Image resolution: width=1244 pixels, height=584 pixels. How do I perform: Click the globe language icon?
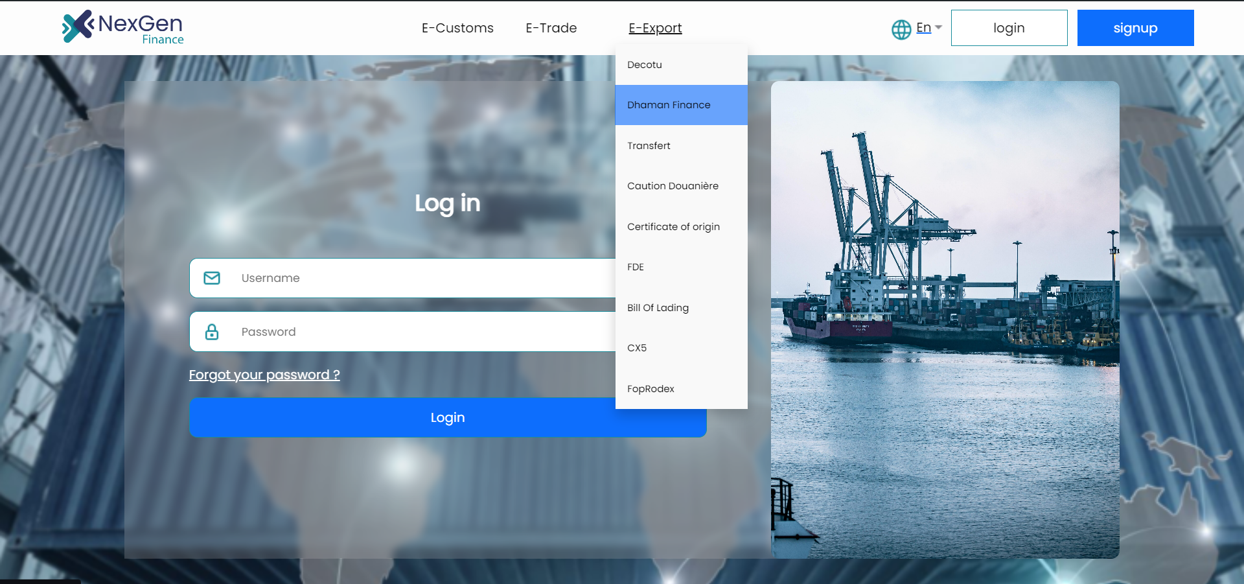(901, 29)
